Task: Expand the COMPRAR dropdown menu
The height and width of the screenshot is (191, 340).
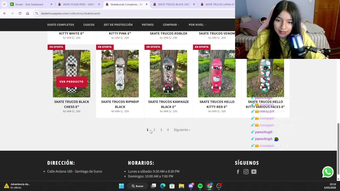Action: click(x=171, y=25)
